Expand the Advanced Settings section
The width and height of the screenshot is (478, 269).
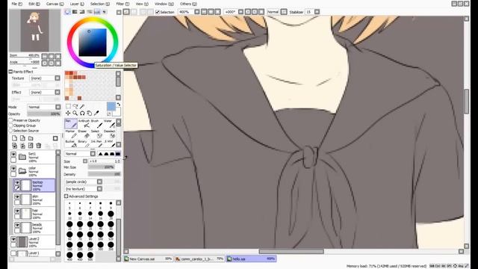[x=66, y=196]
